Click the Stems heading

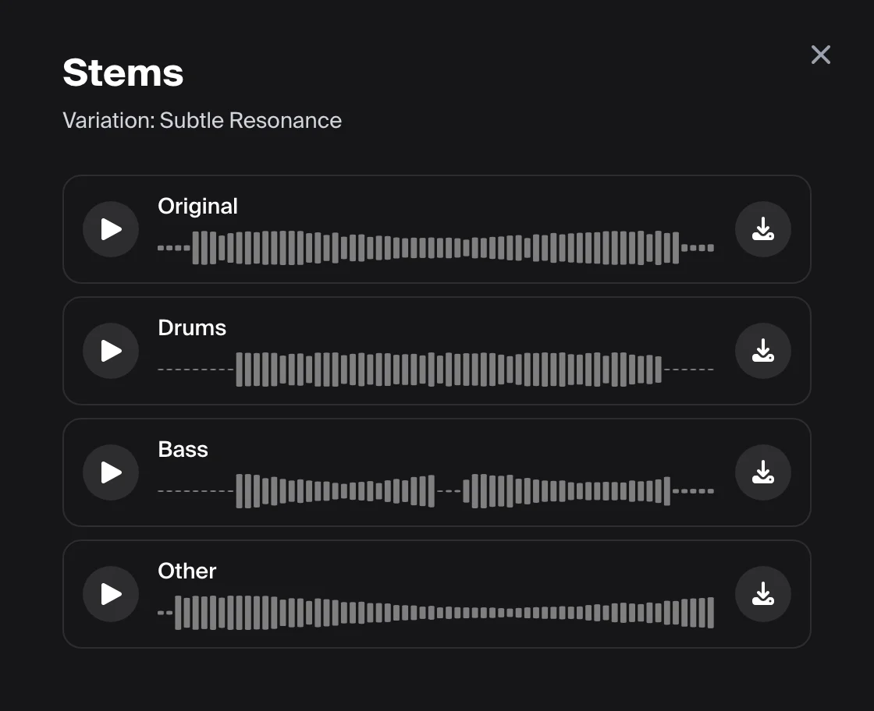[123, 73]
